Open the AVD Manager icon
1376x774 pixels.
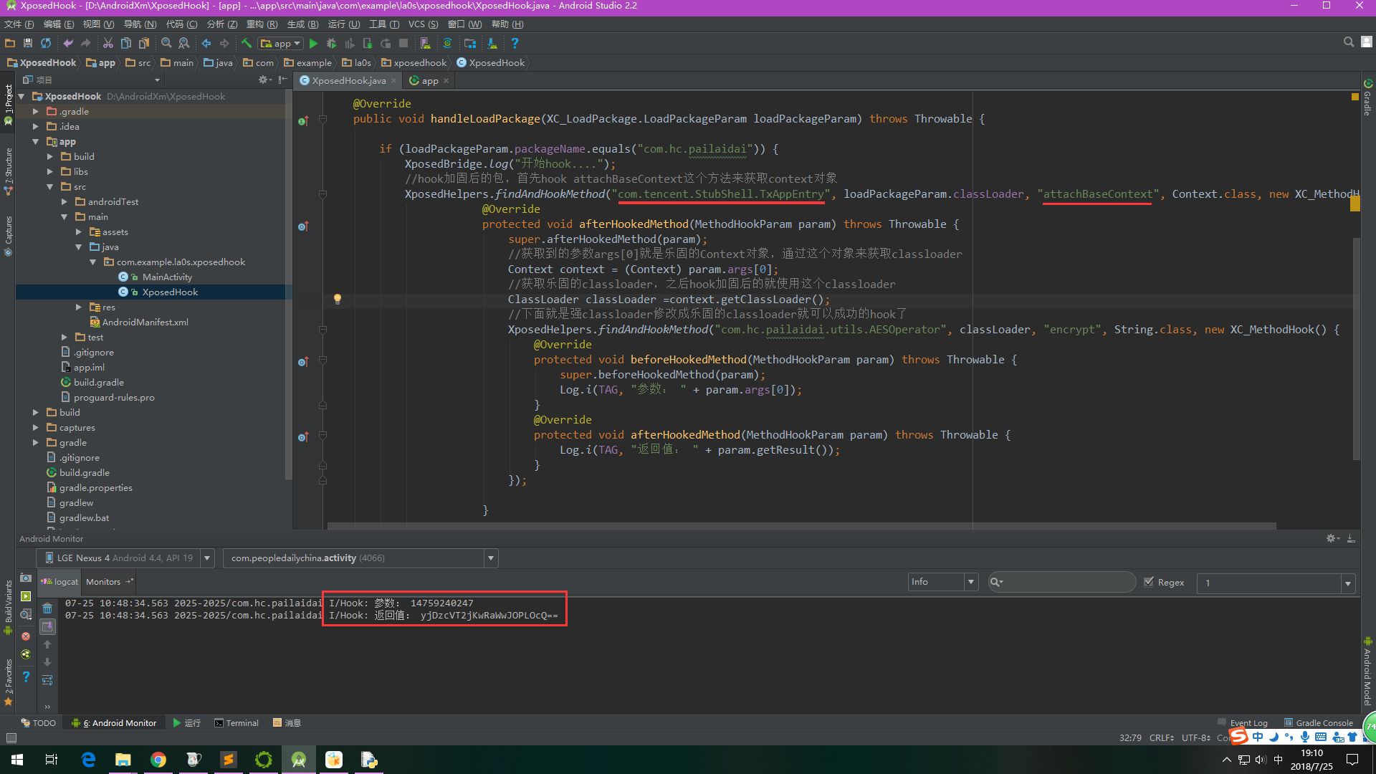426,44
